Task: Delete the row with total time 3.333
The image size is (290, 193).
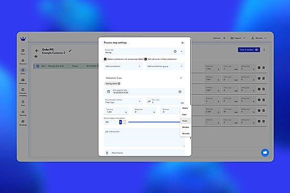Action: pyautogui.click(x=264, y=111)
